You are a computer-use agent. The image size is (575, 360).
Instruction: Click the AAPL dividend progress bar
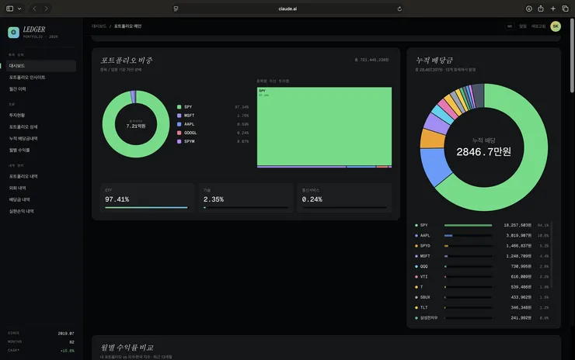pos(469,236)
